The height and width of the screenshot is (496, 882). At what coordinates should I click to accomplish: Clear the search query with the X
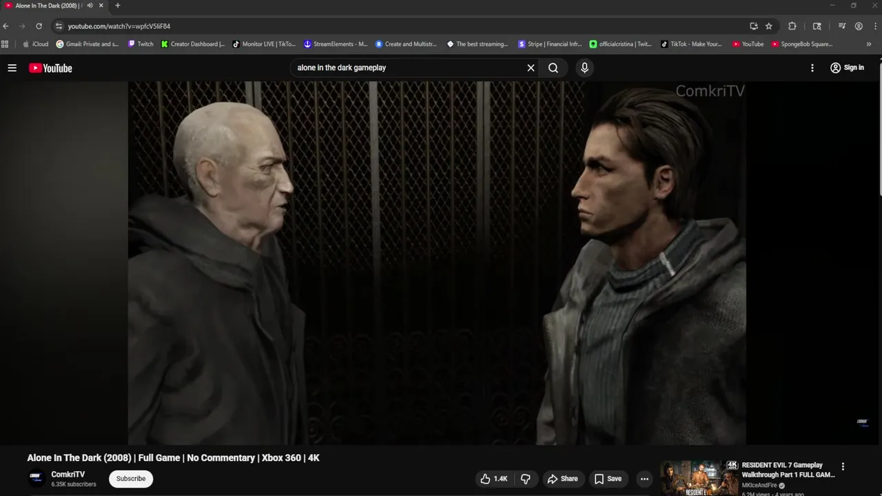point(531,68)
